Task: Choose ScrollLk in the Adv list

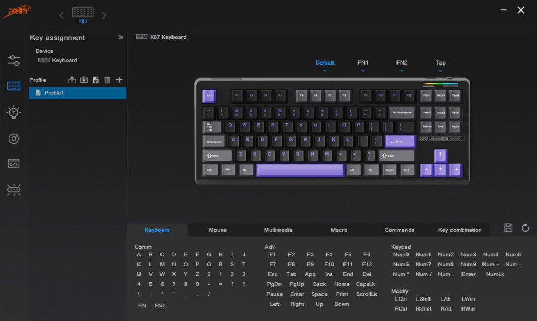Action: tap(367, 294)
